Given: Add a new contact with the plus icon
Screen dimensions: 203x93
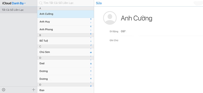Looking at the screenshot, I should point(33,90).
